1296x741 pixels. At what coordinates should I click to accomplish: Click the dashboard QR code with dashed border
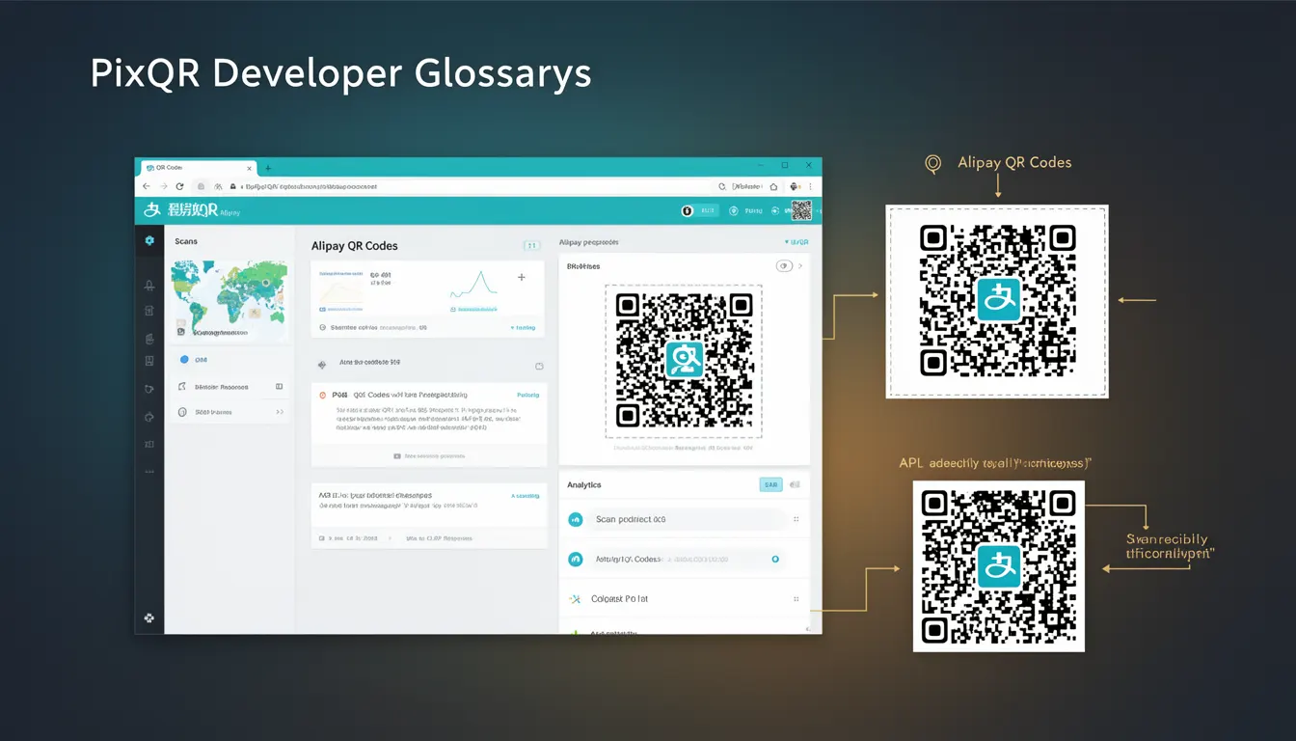tap(684, 361)
